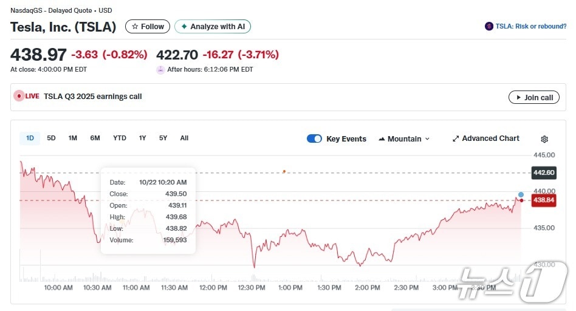Click the LIVE broadcast indicator icon
576x311 pixels.
(x=19, y=96)
